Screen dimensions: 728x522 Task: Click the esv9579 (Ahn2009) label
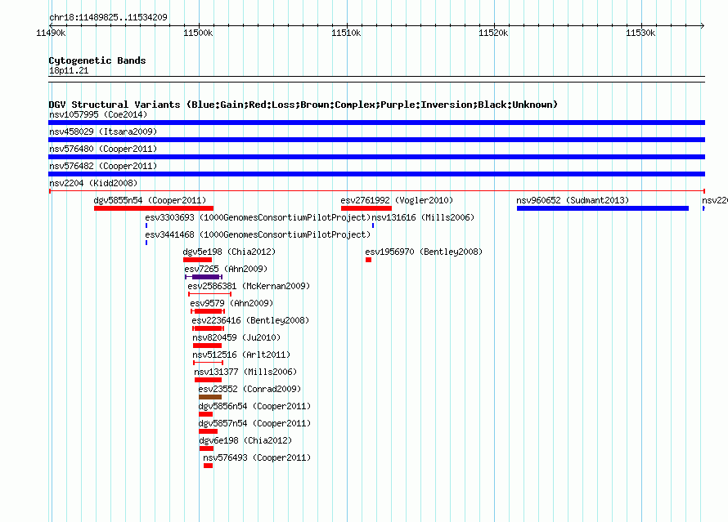point(231,303)
